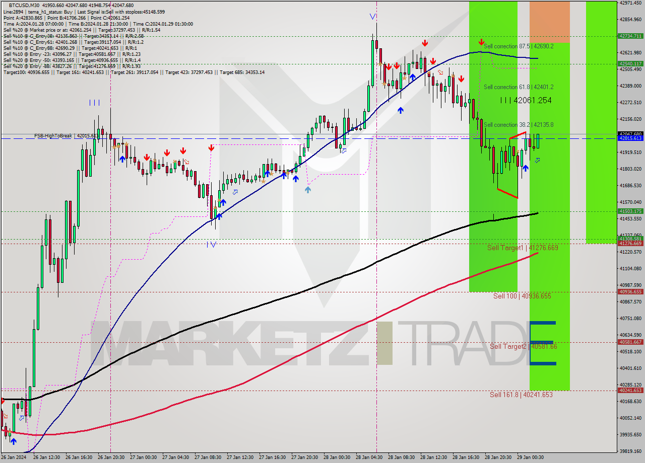Click the current price tag 42047.680
The width and height of the screenshot is (645, 463).
point(630,134)
